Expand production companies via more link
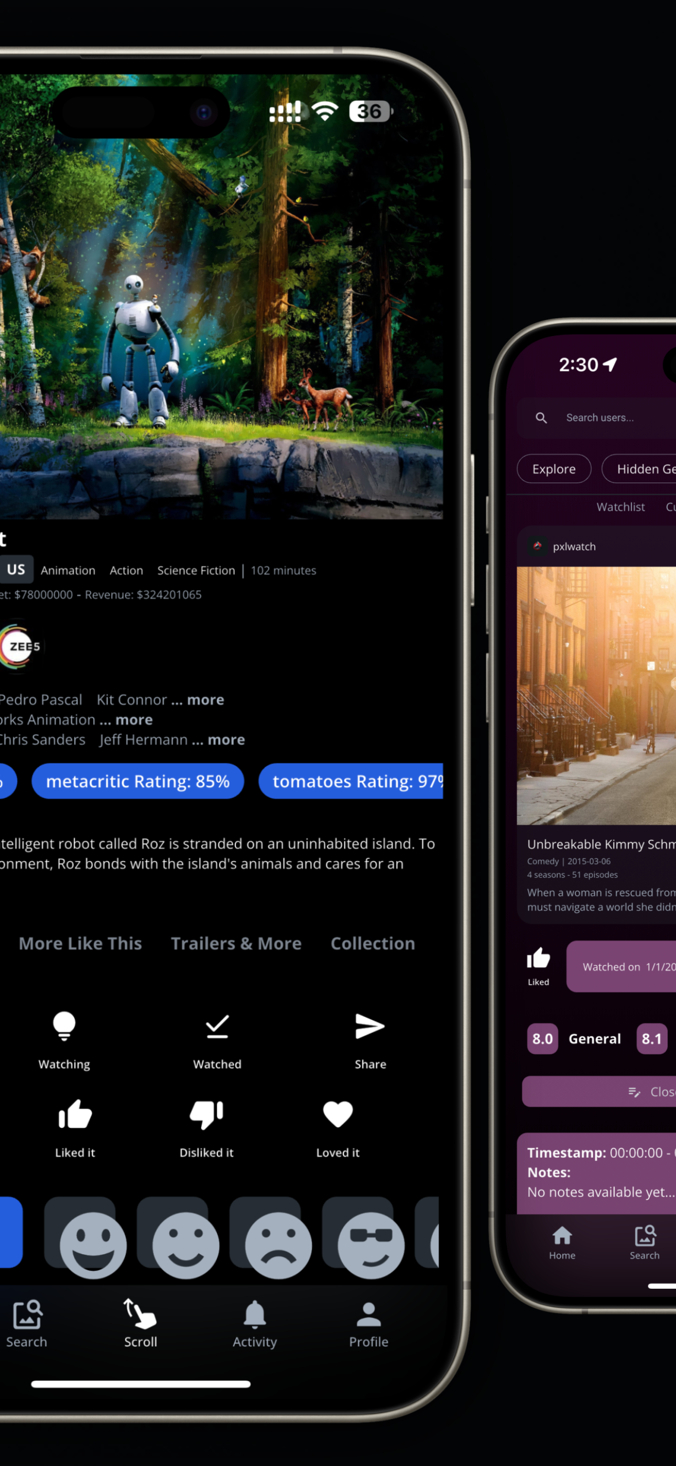The width and height of the screenshot is (676, 1466). (x=134, y=719)
